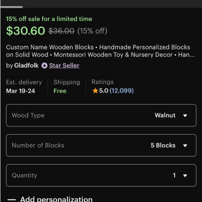Visit the Gladfolk shop name
The width and height of the screenshot is (202, 202).
click(26, 65)
